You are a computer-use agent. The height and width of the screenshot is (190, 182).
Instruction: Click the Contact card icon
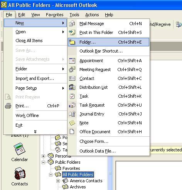pyautogui.click(x=72, y=78)
